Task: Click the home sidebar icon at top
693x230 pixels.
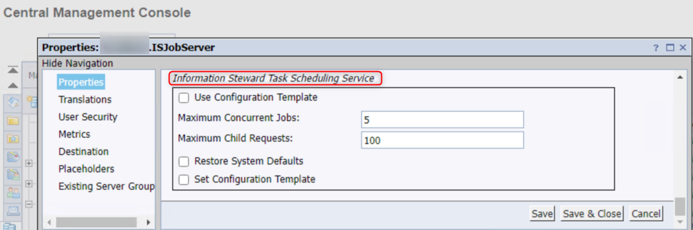Action: tap(13, 103)
